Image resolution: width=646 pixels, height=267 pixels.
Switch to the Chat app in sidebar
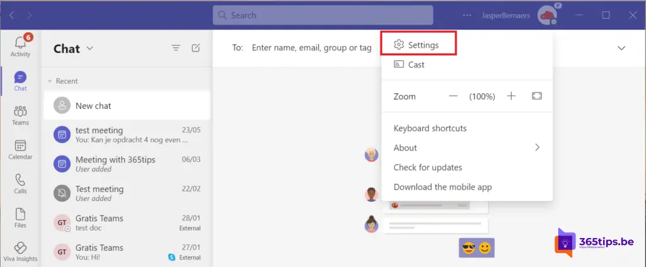coord(20,81)
